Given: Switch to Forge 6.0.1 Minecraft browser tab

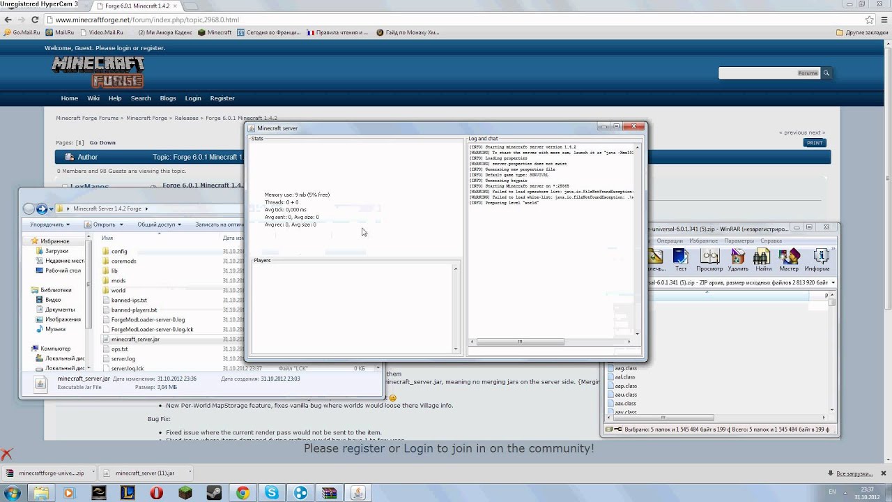Looking at the screenshot, I should (x=136, y=6).
